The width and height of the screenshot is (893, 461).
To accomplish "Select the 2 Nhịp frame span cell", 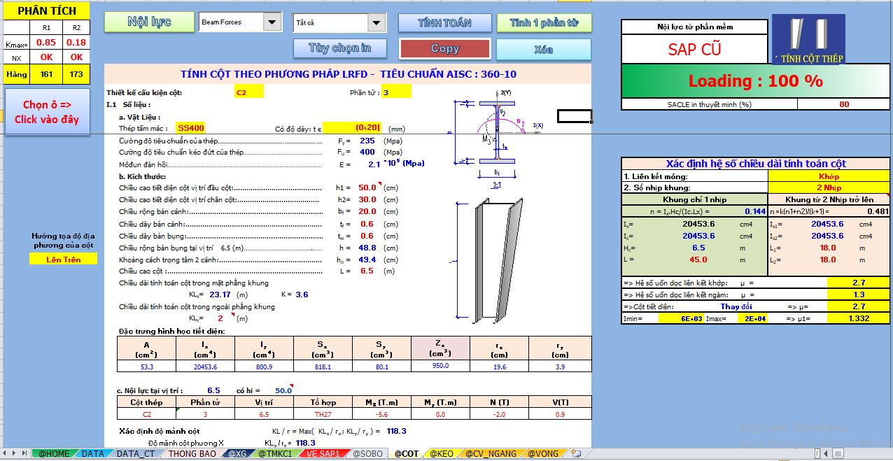I will coord(829,187).
